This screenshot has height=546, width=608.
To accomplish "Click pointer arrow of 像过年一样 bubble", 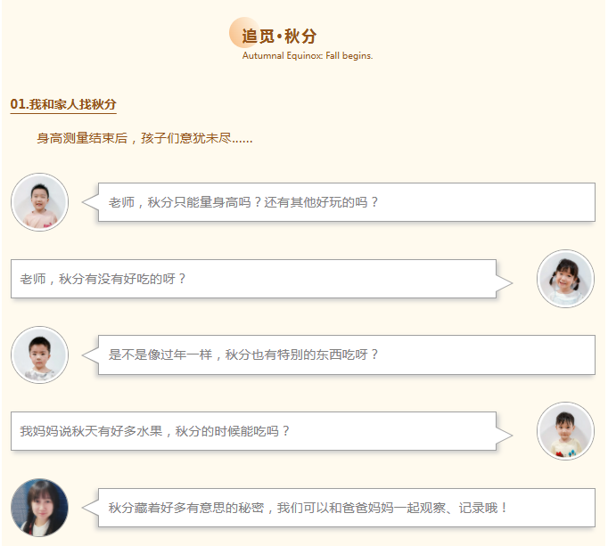I will point(90,354).
